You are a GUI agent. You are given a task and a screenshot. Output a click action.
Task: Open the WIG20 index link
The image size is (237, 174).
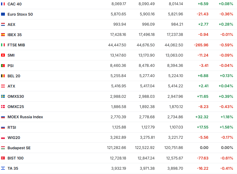[14, 138]
